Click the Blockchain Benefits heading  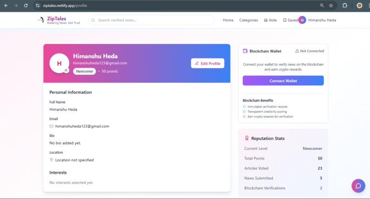tap(258, 100)
